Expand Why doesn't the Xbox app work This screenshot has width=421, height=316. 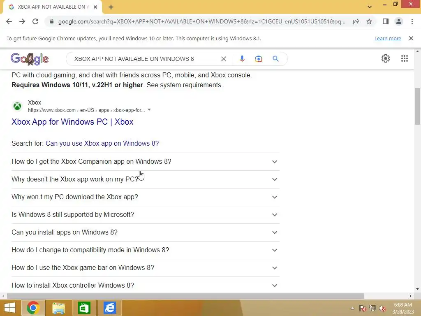coord(145,179)
